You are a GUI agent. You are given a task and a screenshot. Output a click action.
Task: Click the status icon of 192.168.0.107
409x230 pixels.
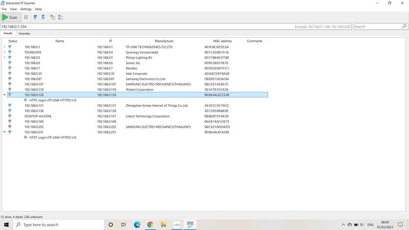tap(10, 84)
